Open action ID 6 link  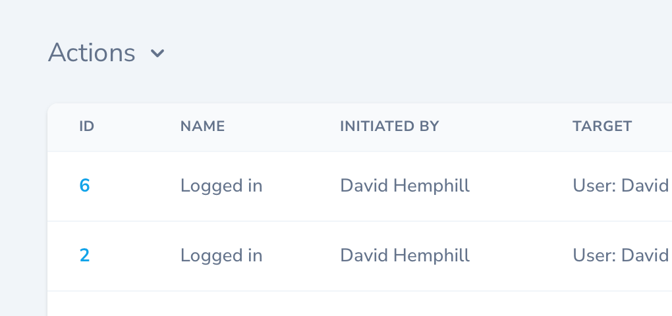[84, 186]
